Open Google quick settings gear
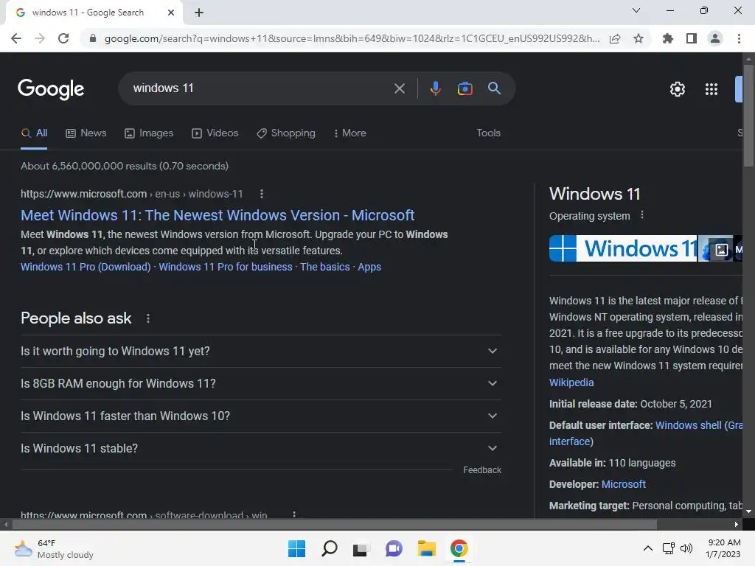 pos(678,89)
